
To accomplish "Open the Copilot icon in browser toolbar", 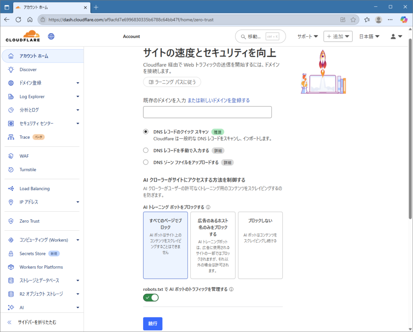I will tap(404, 19).
